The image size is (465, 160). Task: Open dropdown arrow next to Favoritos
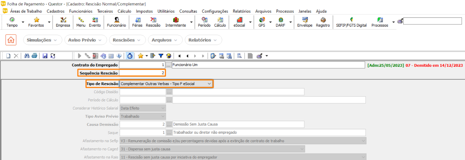click(49, 22)
